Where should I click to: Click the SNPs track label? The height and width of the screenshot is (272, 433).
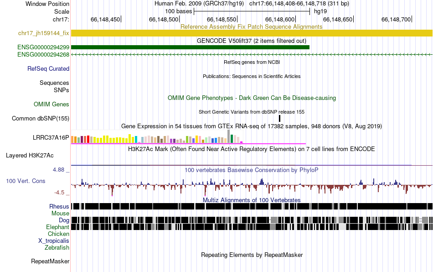pos(62,90)
